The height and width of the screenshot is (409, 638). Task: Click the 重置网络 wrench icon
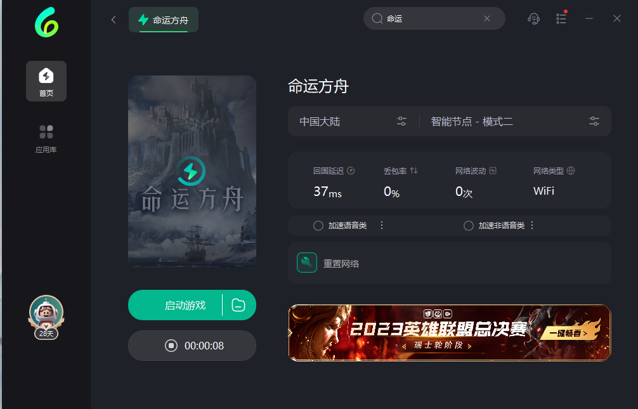(x=307, y=263)
